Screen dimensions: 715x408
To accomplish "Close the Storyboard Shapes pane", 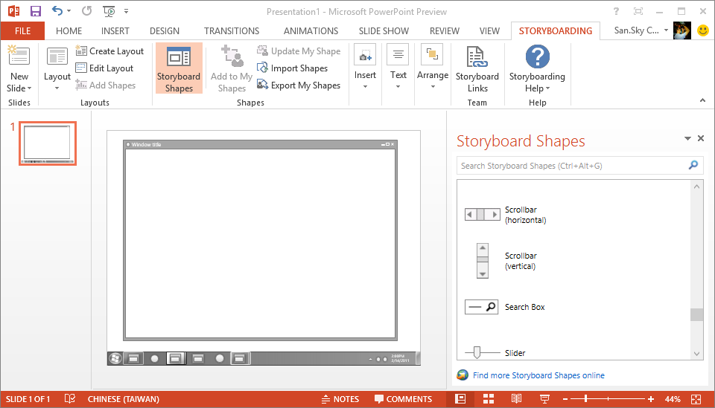I will 701,138.
